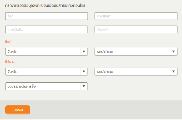The image size is (182, 120).
Task: Open the เขต/อำเภอ combo box under ที่อยู่
Action: [132, 51]
